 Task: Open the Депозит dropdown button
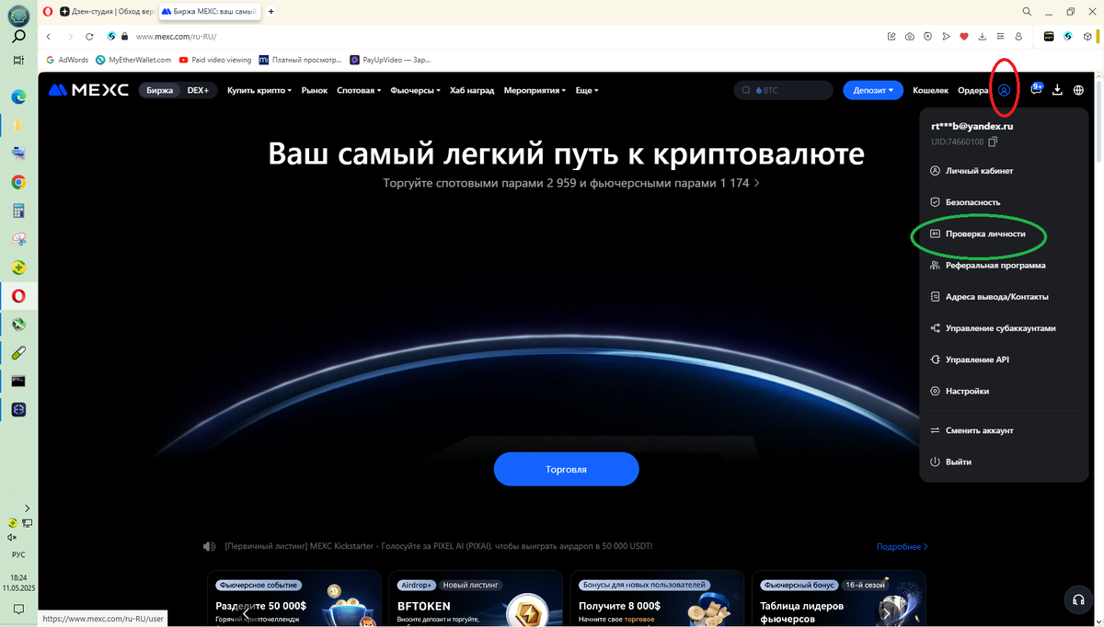coord(873,90)
